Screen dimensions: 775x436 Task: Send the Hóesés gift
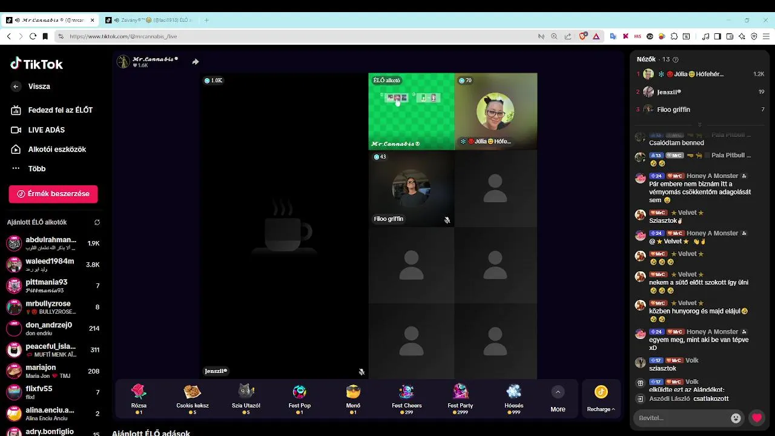pyautogui.click(x=514, y=398)
